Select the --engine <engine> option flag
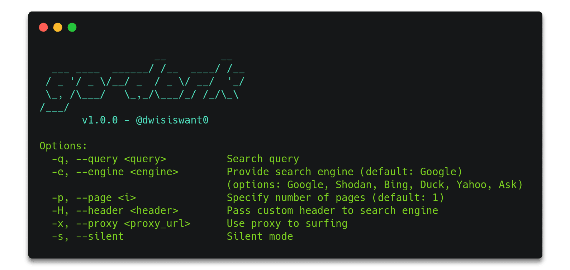 click(127, 172)
